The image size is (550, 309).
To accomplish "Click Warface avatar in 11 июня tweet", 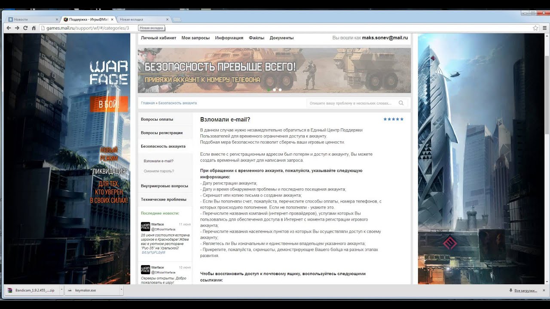I will 145,227.
